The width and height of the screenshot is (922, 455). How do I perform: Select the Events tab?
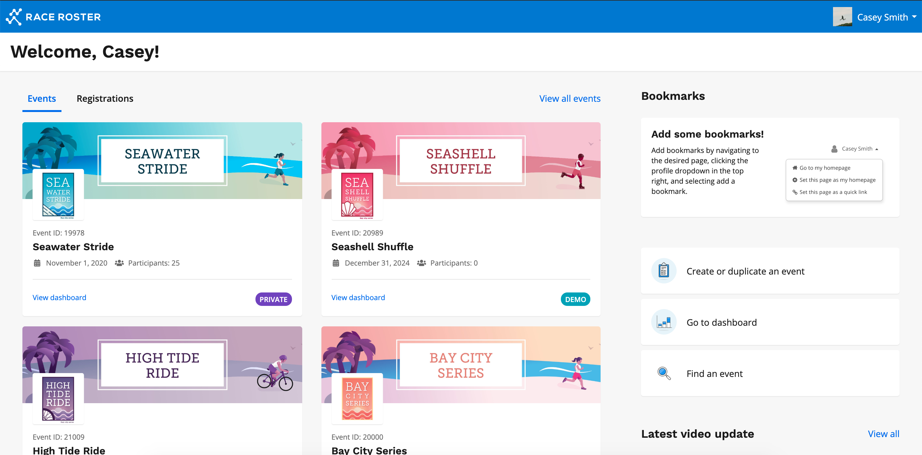pos(42,98)
